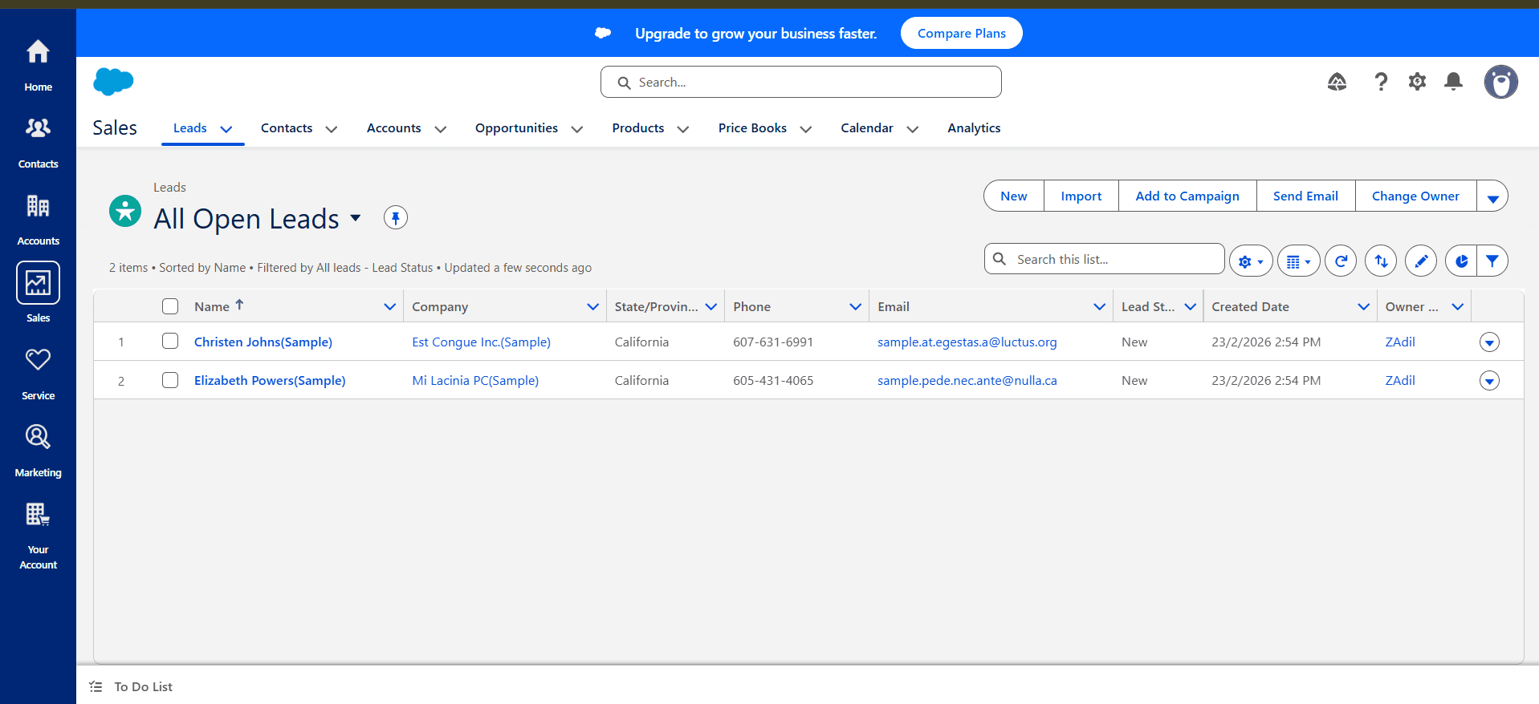Open more actions dropdown beside Change Owner

1492,196
